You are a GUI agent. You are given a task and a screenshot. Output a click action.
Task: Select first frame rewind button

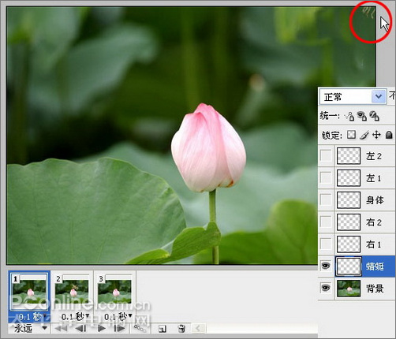pos(61,328)
